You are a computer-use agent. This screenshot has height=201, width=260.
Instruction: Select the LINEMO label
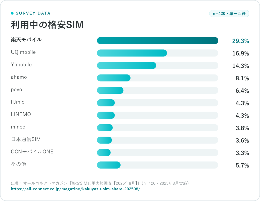[x=21, y=114]
